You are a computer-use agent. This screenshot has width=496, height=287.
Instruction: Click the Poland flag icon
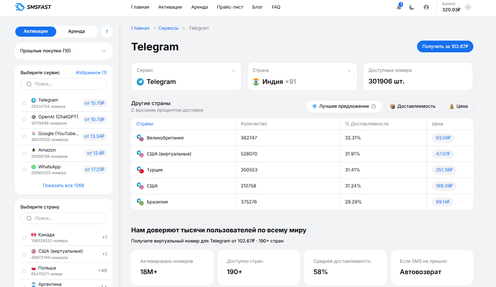click(x=34, y=268)
